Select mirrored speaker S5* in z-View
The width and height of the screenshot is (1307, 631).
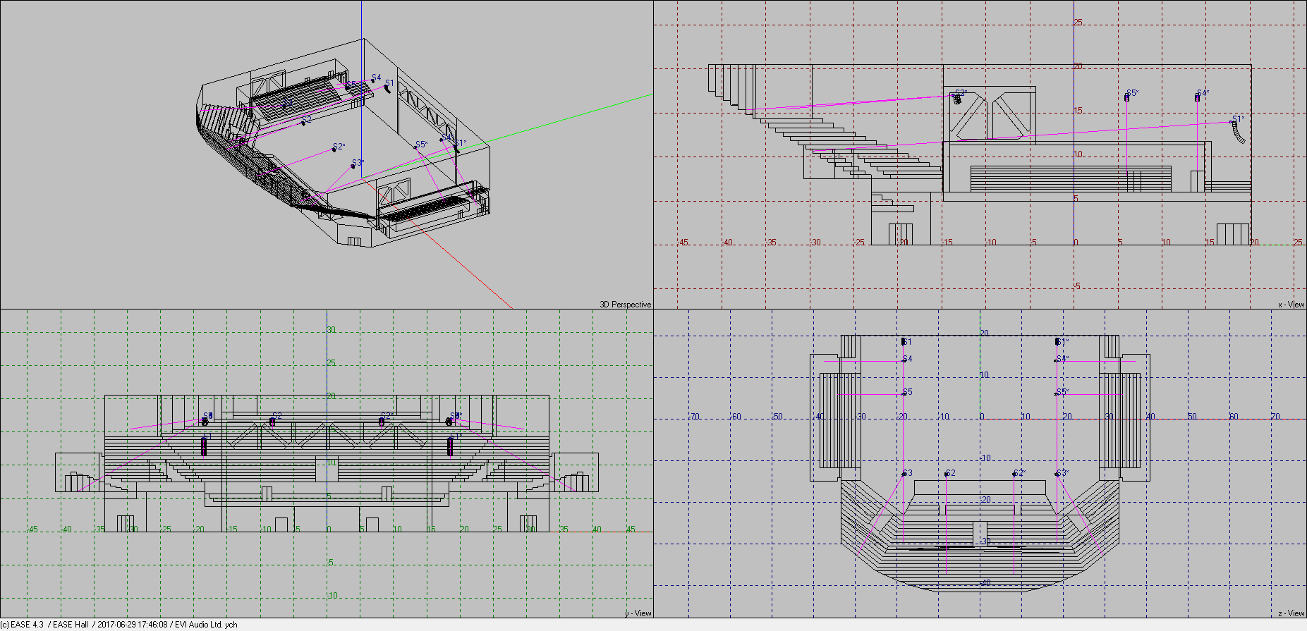pyautogui.click(x=1057, y=393)
